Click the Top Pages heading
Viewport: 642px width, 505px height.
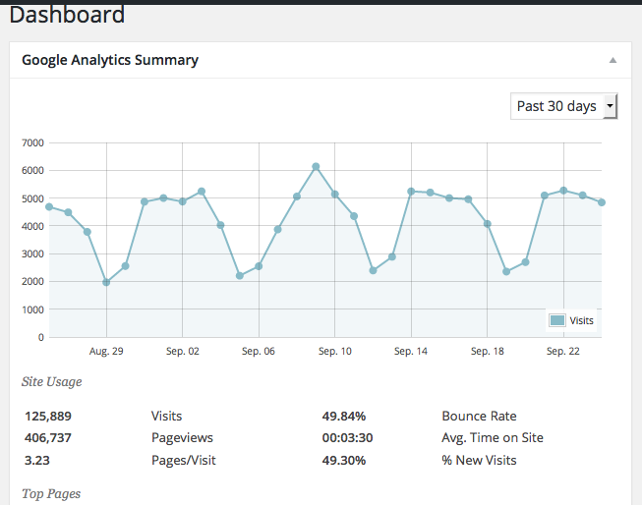point(51,493)
